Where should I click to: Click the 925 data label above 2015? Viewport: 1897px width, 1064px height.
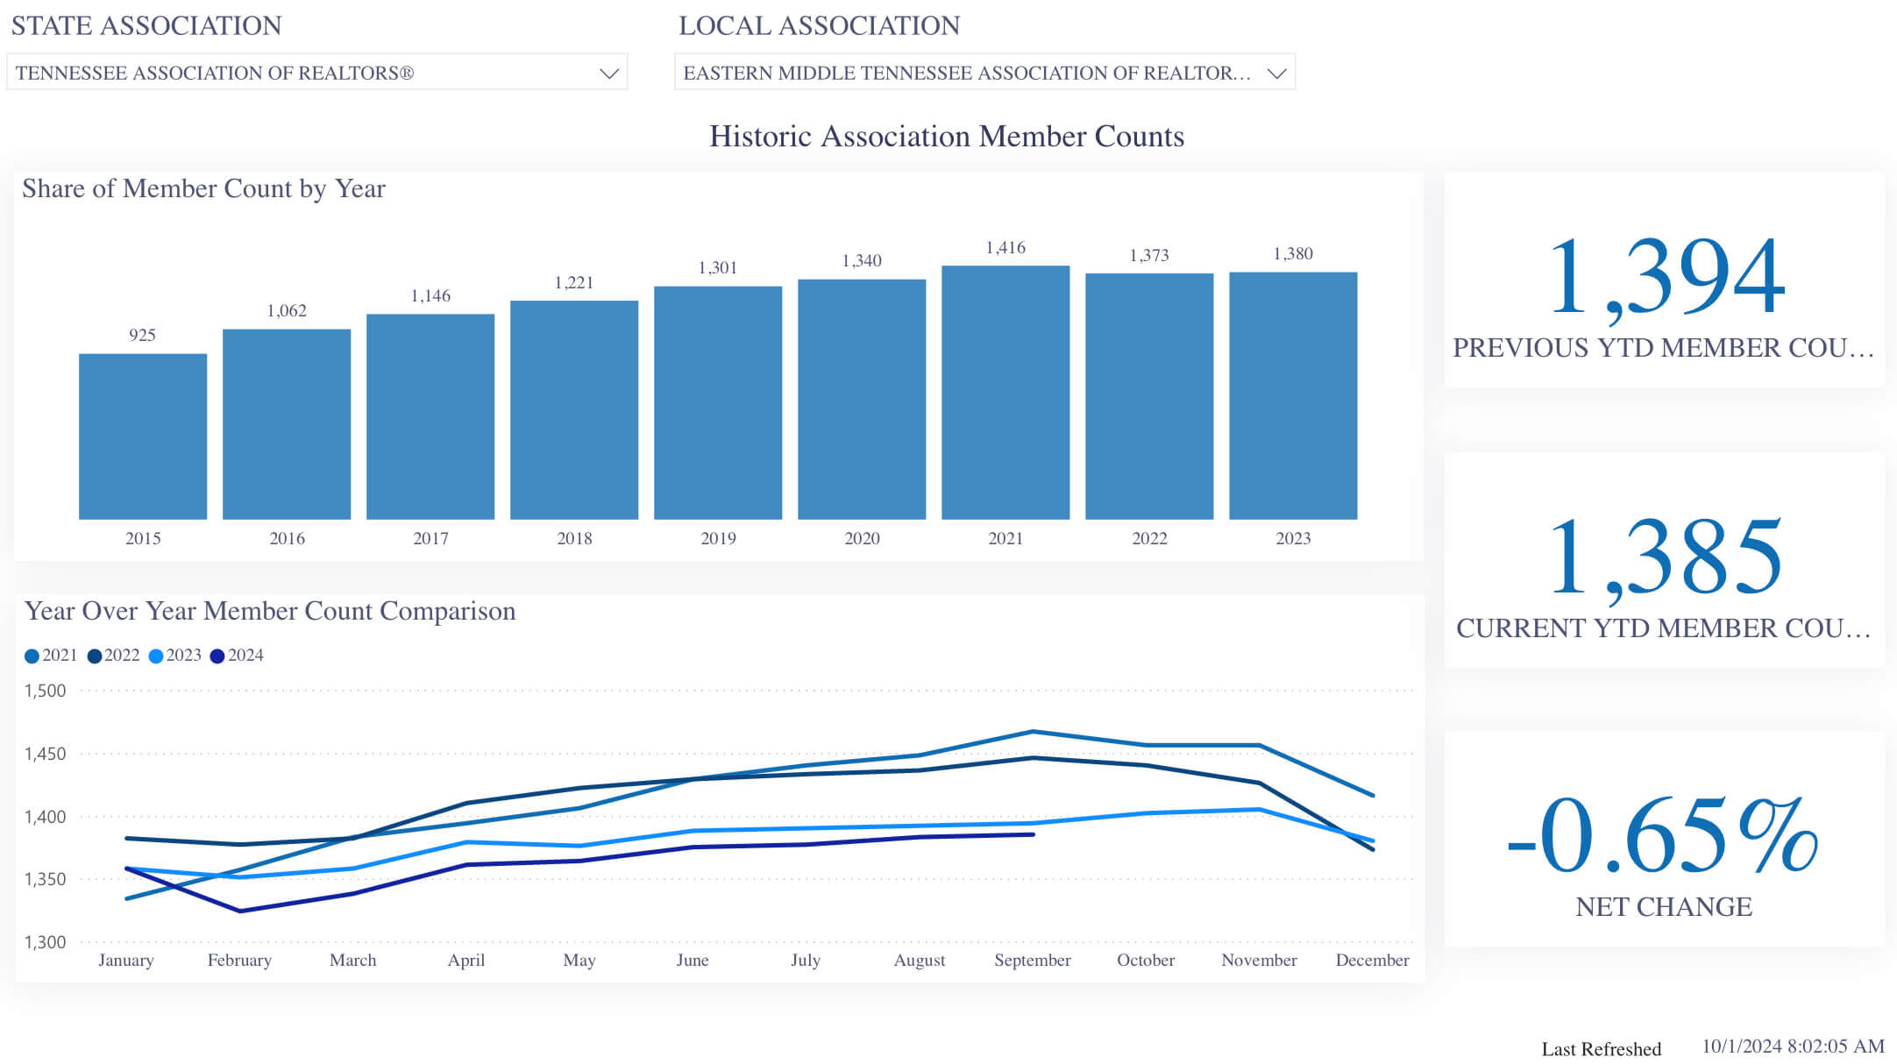click(x=142, y=335)
